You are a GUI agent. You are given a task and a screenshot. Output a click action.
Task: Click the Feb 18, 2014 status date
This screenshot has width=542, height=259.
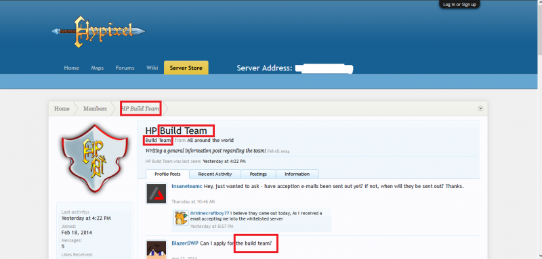coord(278,151)
